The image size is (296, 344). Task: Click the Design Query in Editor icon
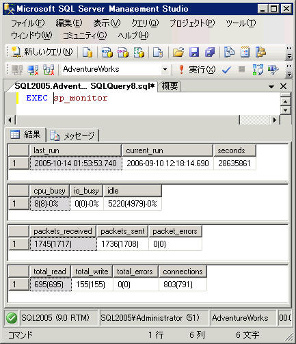273,70
